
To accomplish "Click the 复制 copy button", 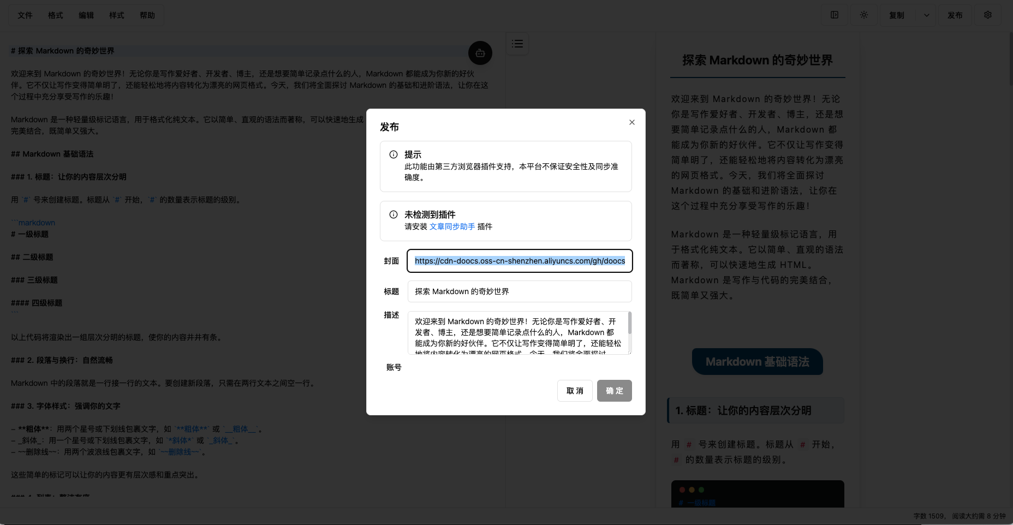I will pyautogui.click(x=897, y=15).
